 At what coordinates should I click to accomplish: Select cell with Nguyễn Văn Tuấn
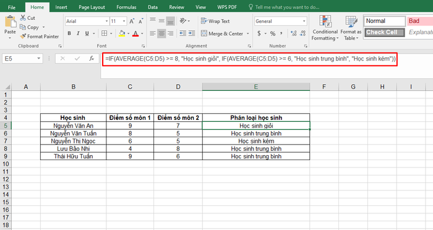[73, 134]
